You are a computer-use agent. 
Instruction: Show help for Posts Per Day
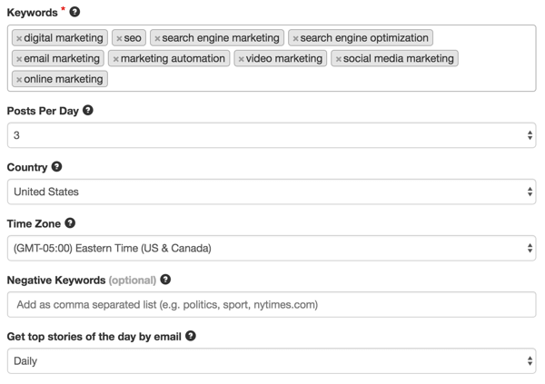pyautogui.click(x=88, y=110)
